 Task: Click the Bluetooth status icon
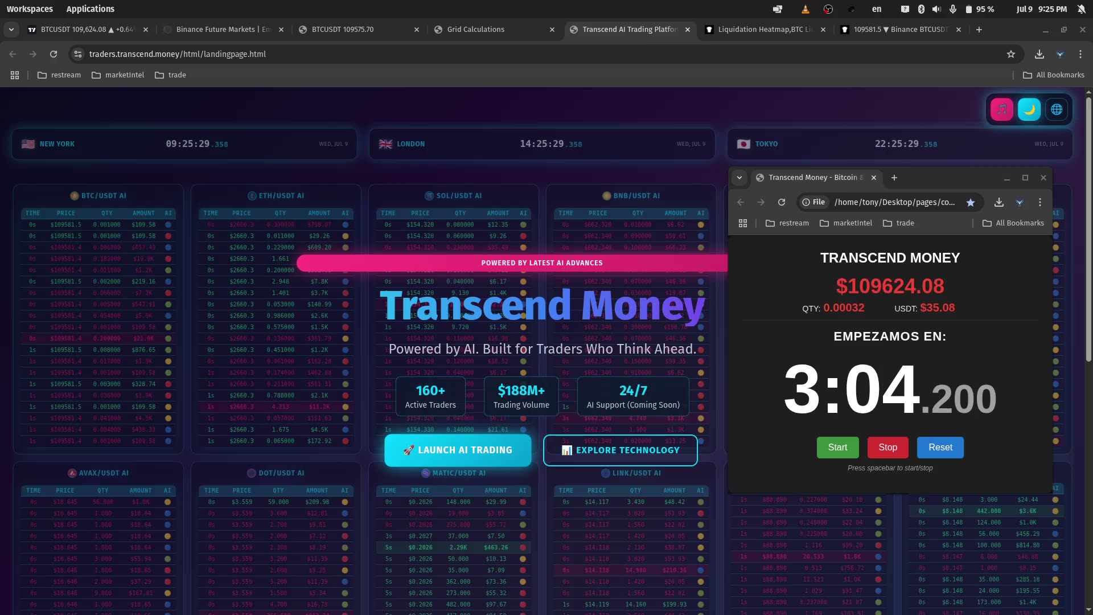[x=921, y=9]
